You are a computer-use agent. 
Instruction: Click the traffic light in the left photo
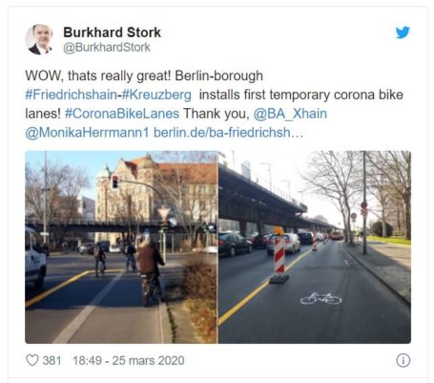tap(114, 181)
